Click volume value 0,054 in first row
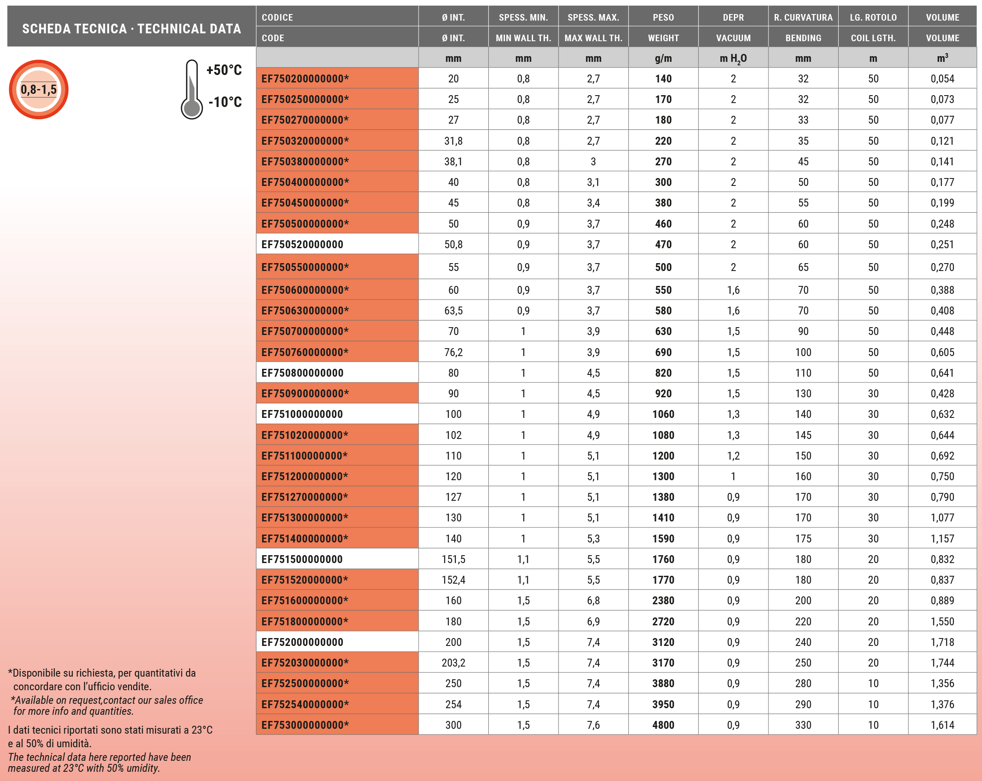 coord(942,78)
